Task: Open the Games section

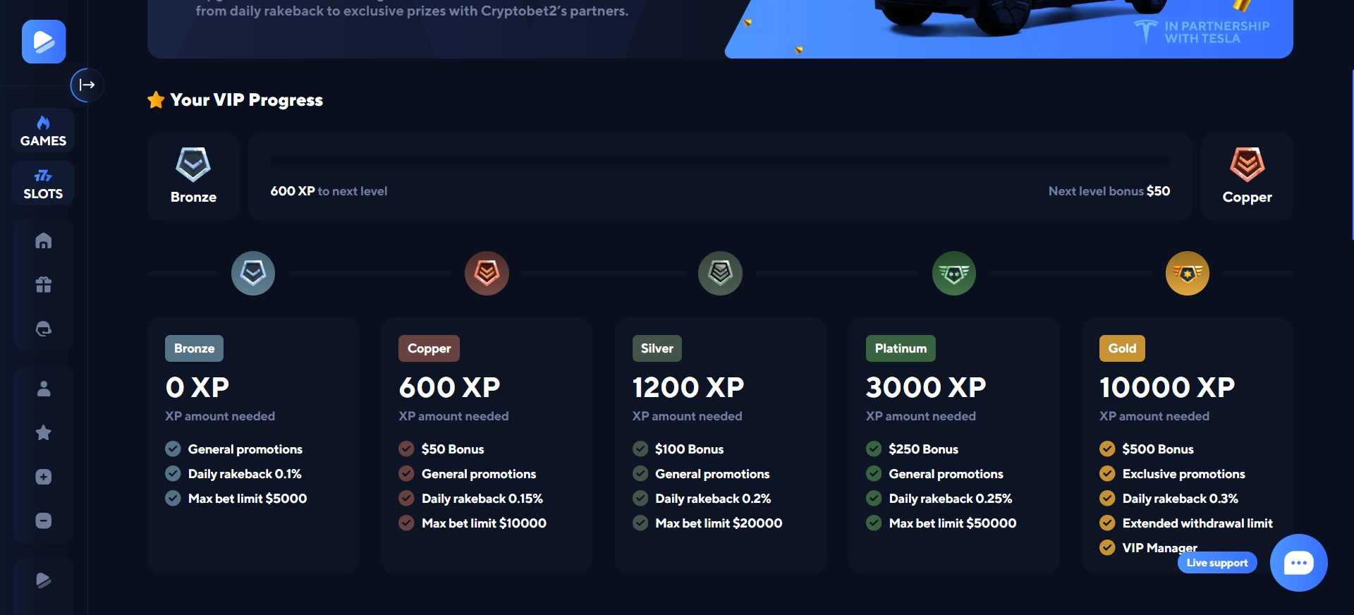Action: click(x=43, y=131)
